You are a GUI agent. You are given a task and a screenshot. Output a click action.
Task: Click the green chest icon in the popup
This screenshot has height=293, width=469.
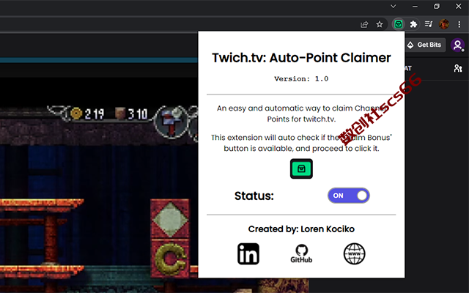(301, 169)
